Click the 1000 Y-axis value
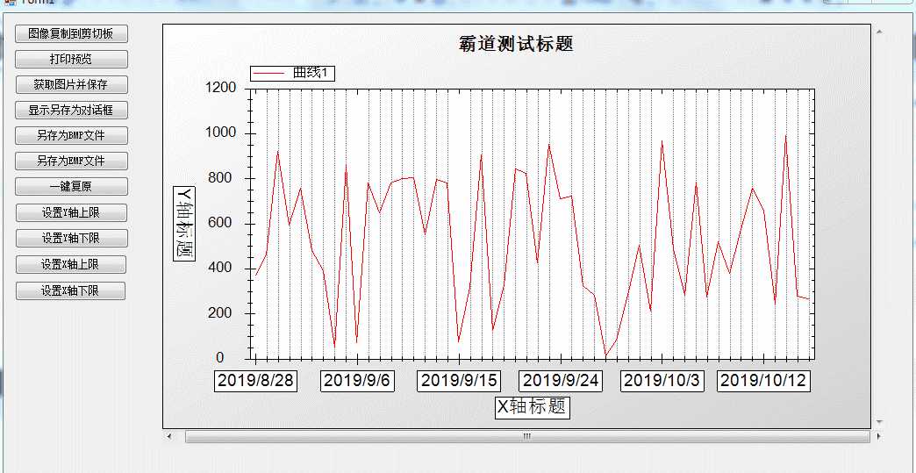916x473 pixels. (x=221, y=133)
